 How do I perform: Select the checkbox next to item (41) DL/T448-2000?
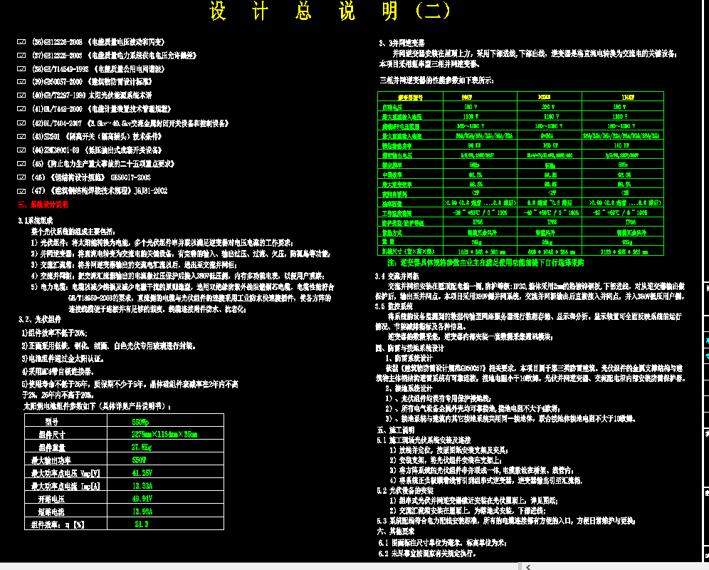(x=21, y=109)
